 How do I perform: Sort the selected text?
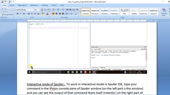[x=74, y=10]
